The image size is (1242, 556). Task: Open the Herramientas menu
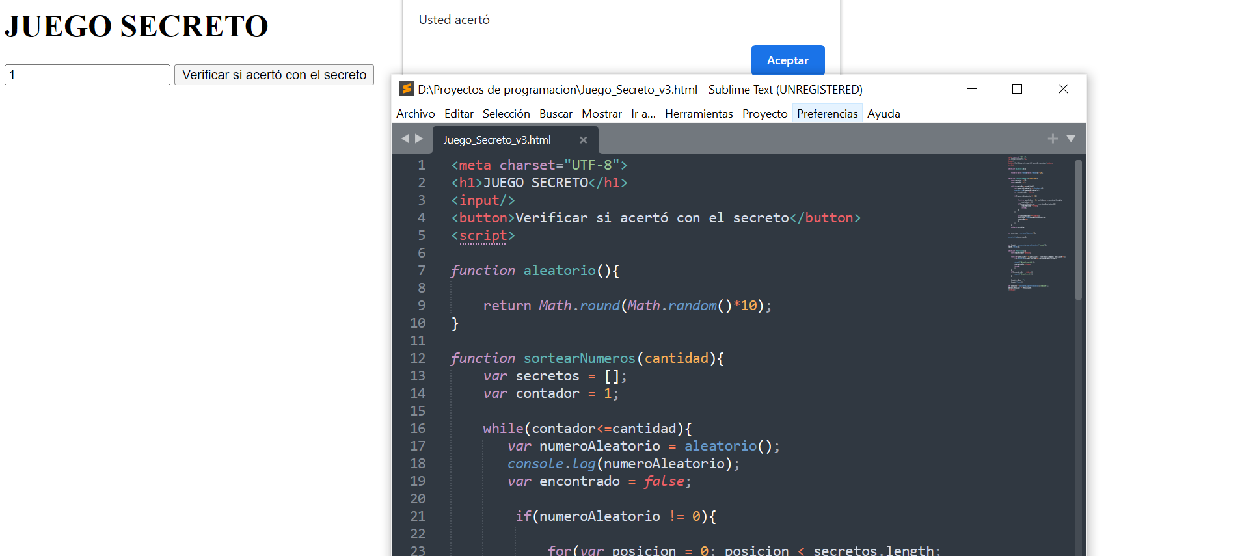[x=699, y=114]
